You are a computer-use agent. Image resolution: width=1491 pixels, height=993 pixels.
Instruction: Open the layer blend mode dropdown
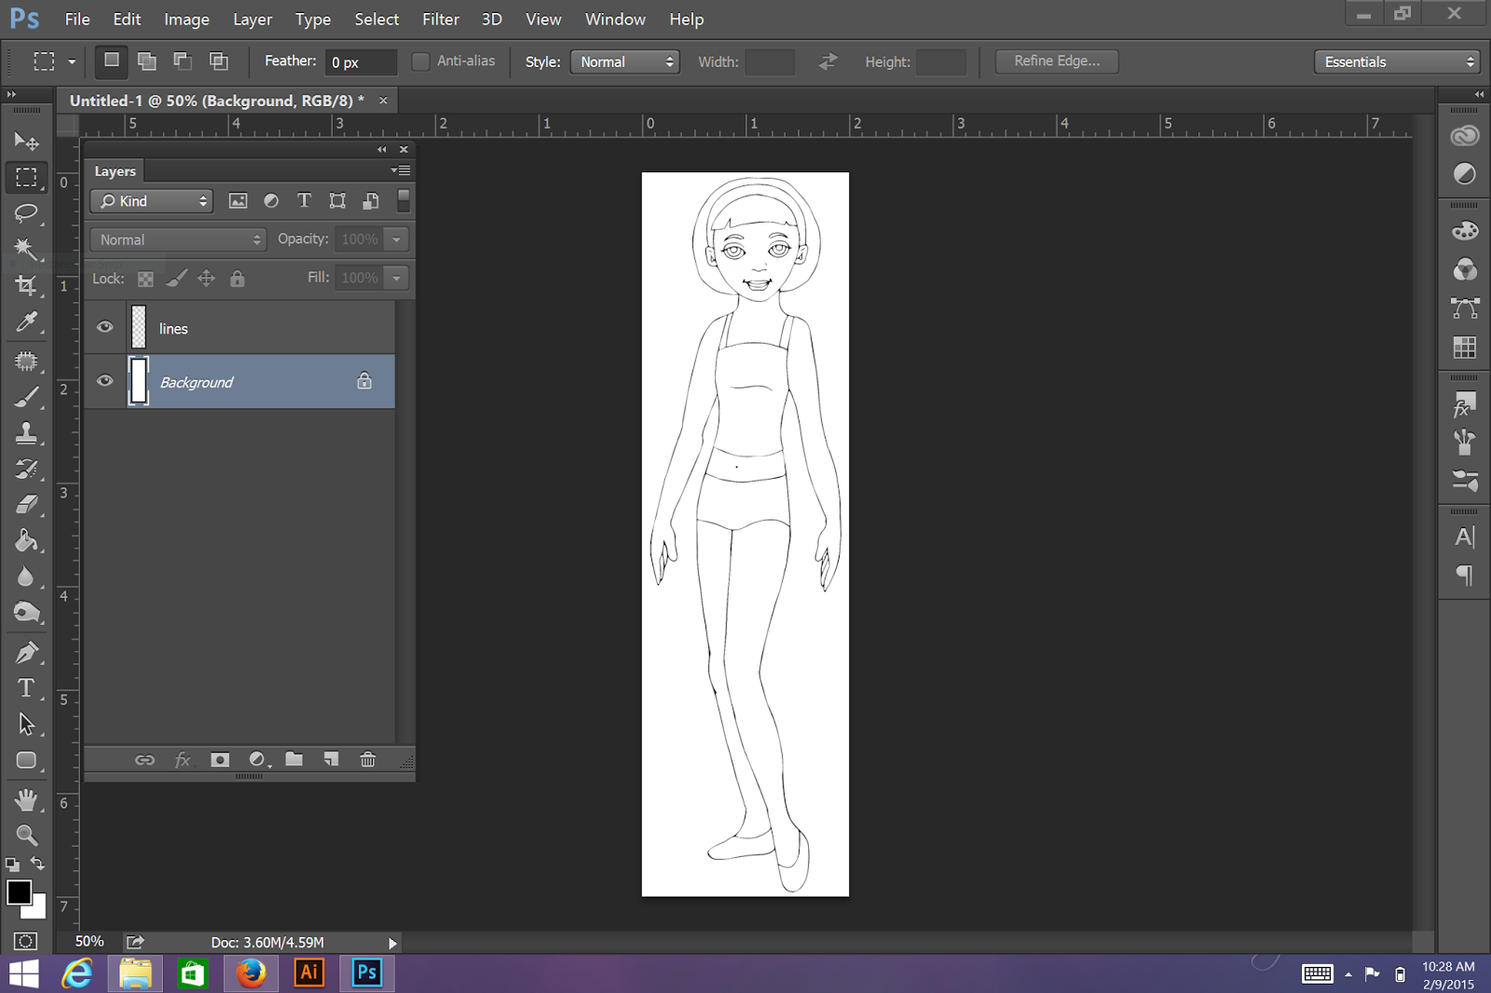tap(178, 240)
